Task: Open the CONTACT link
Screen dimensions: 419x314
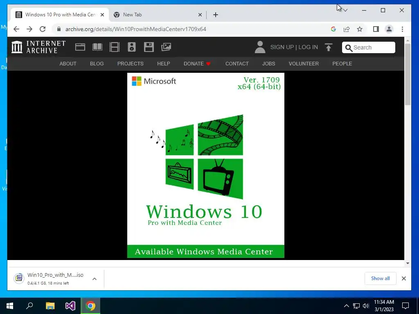Action: coord(237,63)
